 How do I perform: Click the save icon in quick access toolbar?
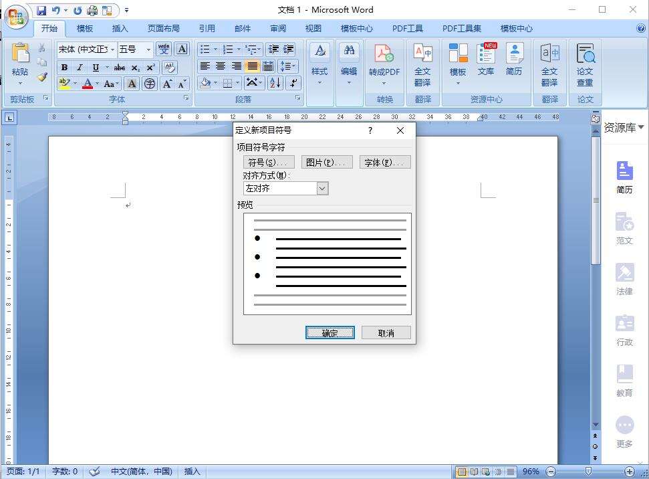pos(41,11)
